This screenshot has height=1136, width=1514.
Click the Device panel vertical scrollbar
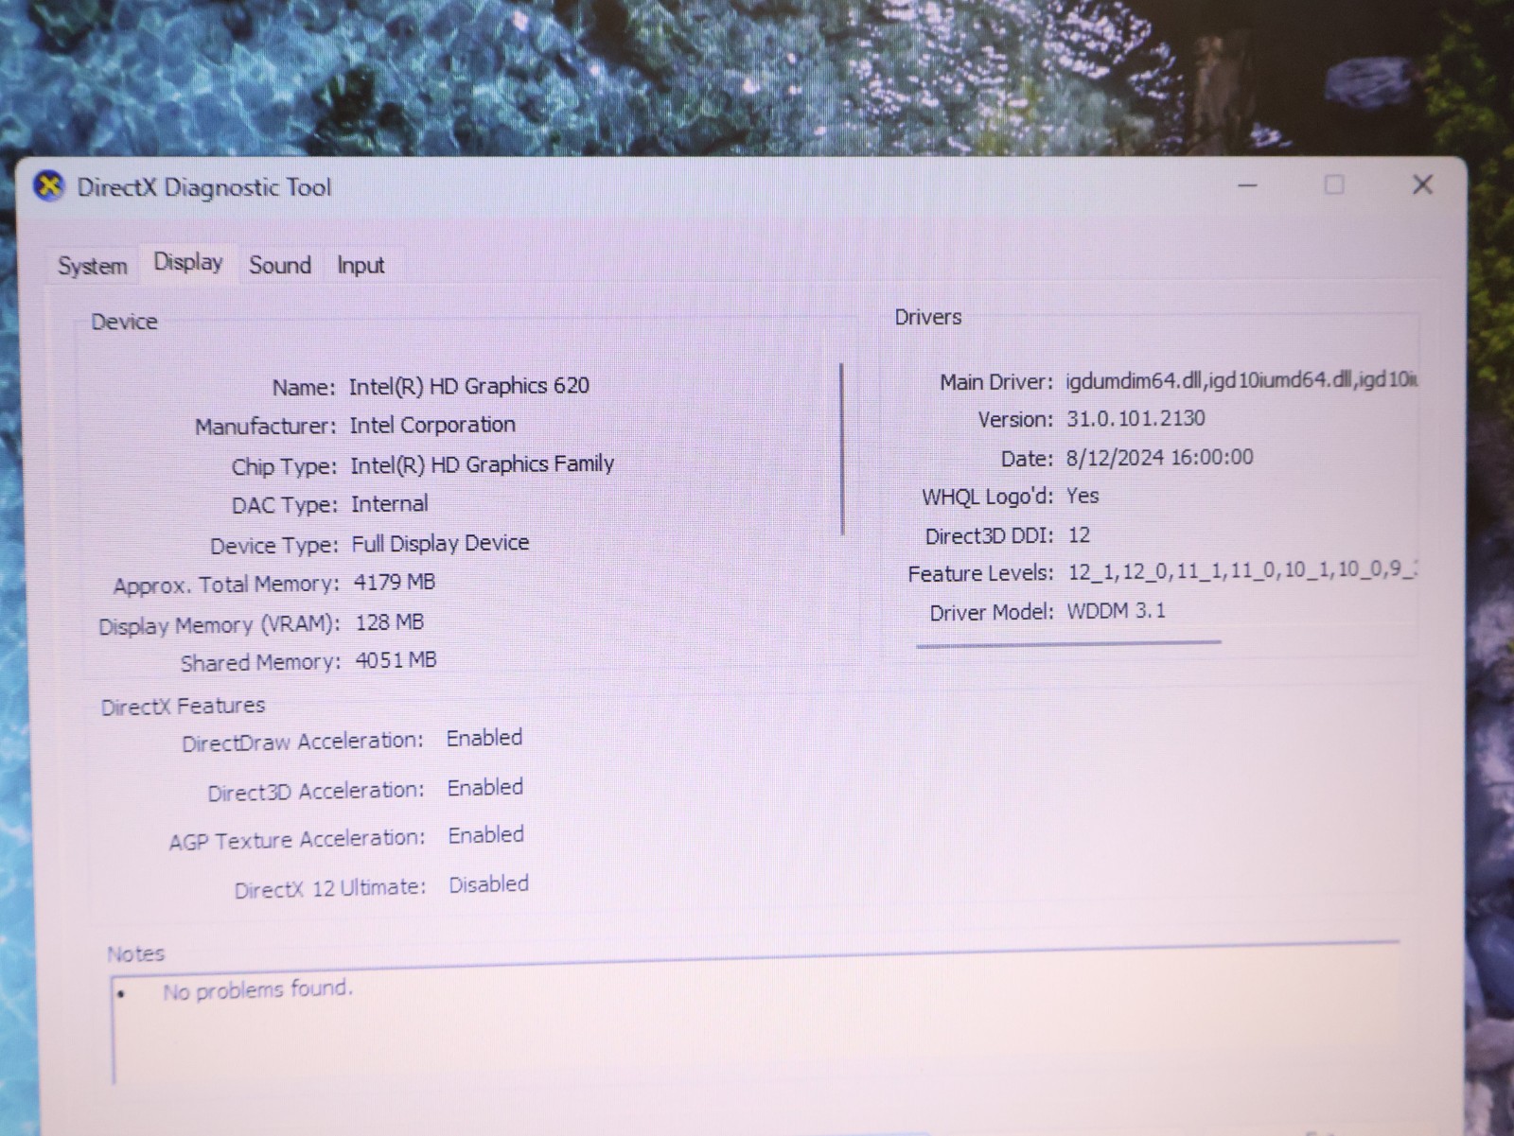841,449
